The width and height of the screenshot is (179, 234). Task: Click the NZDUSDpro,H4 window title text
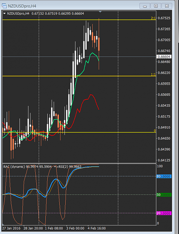(22, 6)
